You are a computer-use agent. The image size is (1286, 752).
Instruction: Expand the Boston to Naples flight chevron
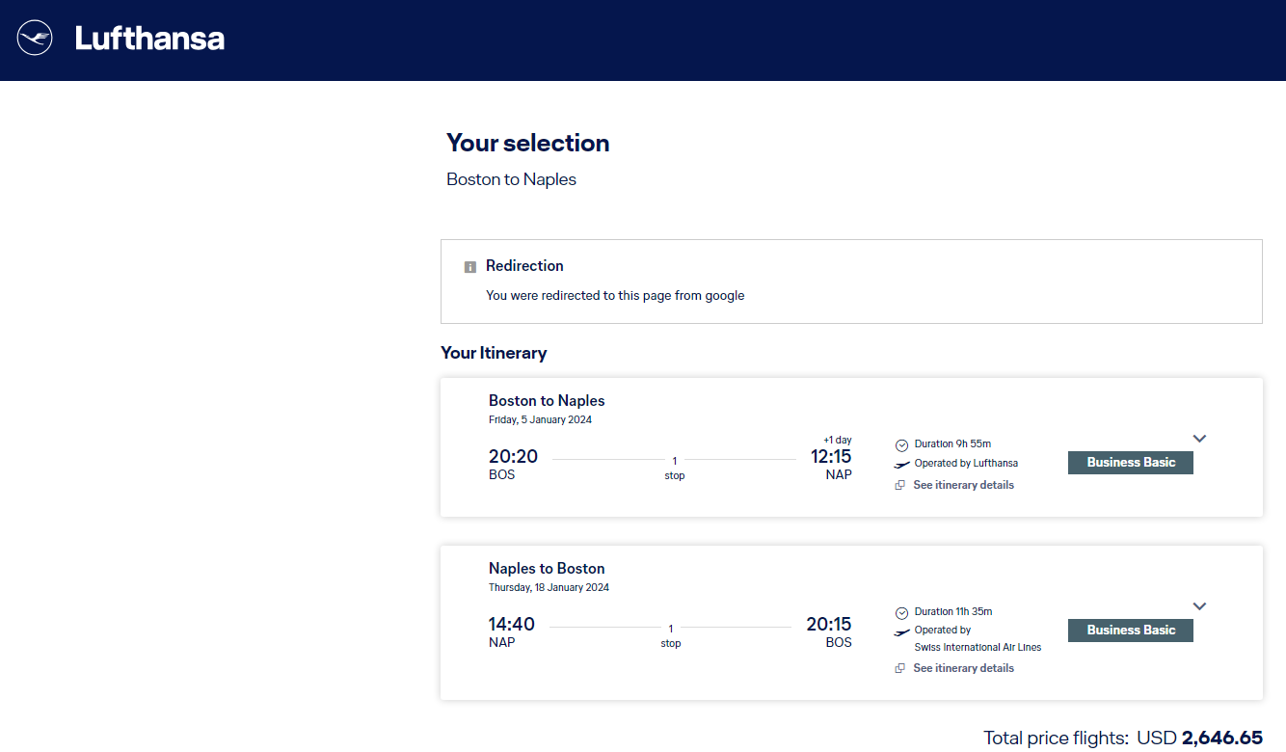point(1199,439)
